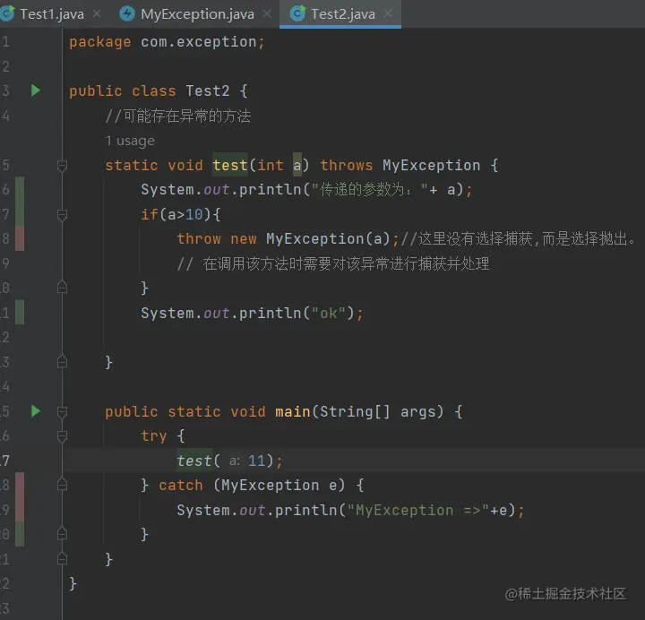Image resolution: width=645 pixels, height=620 pixels.
Task: Collapse the try block fold marker
Action: (62, 436)
